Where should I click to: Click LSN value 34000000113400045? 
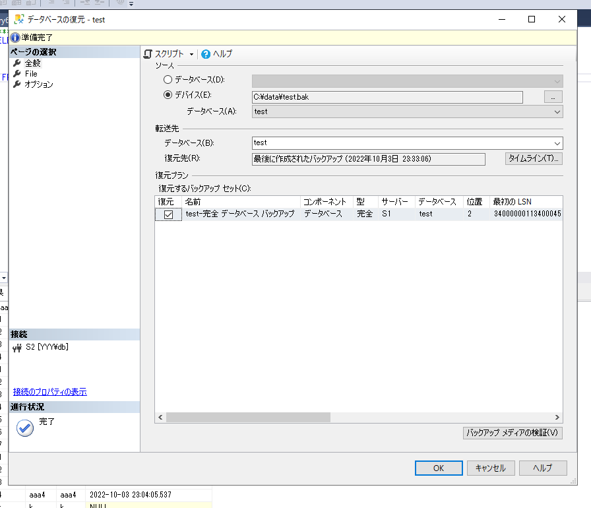527,214
